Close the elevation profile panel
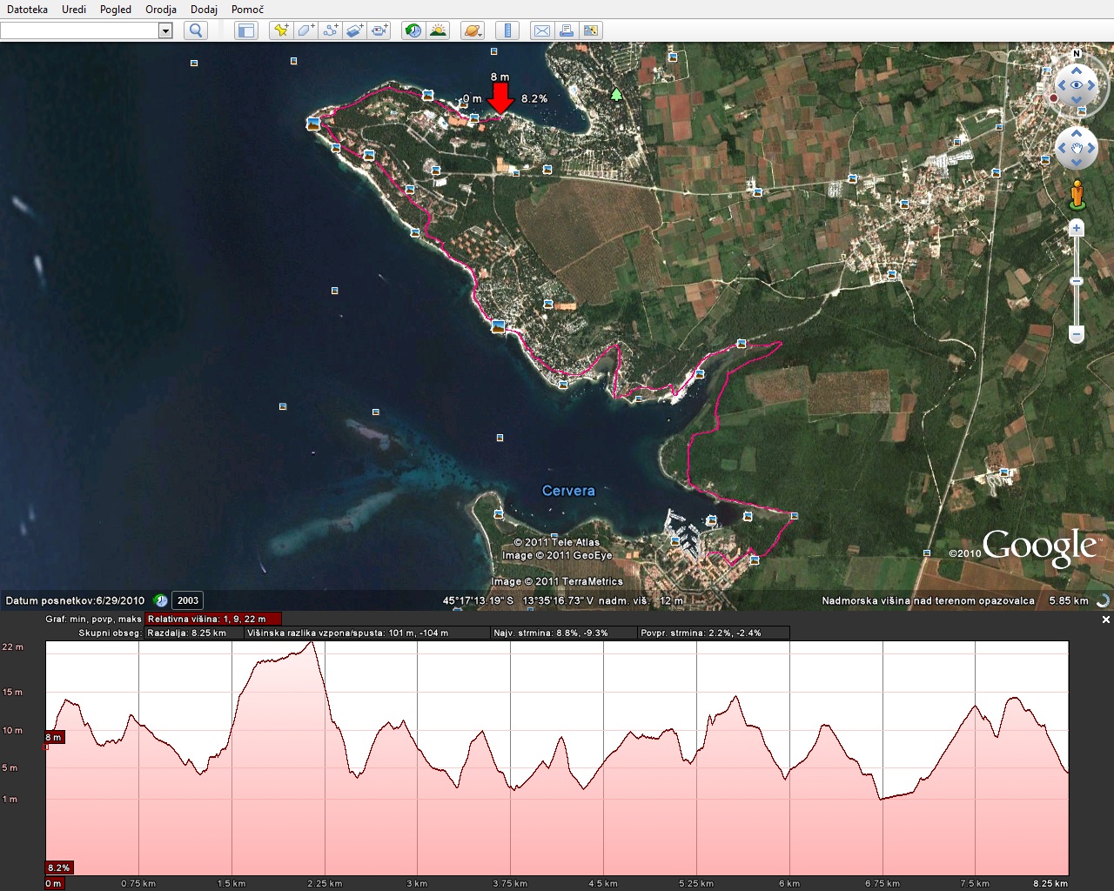Image resolution: width=1114 pixels, height=891 pixels. [1106, 620]
